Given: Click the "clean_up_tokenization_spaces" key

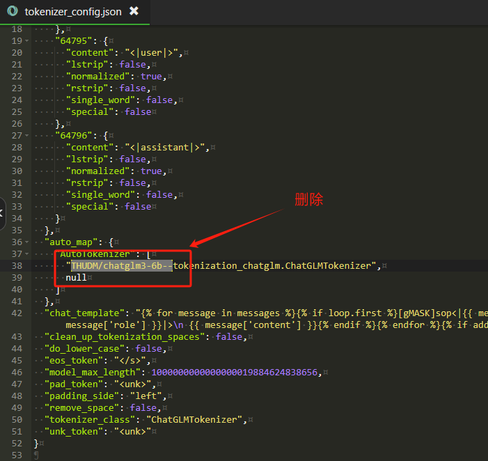Looking at the screenshot, I should click(x=125, y=337).
